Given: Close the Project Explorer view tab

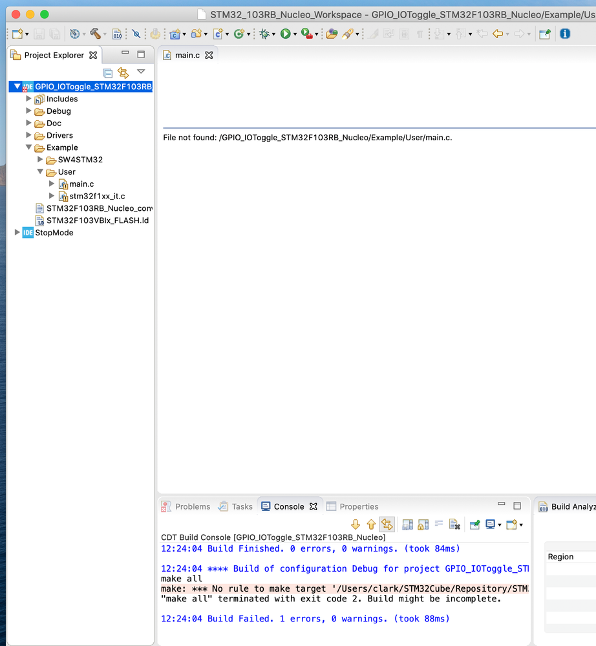Looking at the screenshot, I should pyautogui.click(x=94, y=55).
